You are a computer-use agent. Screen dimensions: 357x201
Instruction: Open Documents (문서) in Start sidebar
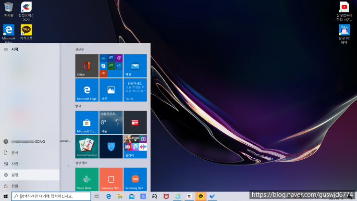[14, 152]
